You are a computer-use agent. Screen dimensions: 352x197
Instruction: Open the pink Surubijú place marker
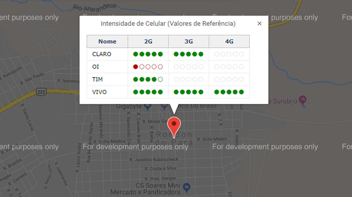(303, 100)
